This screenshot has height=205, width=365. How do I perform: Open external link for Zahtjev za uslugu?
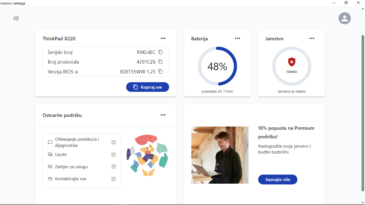[x=114, y=167]
